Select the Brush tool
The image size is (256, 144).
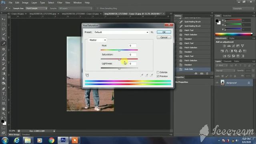4,54
